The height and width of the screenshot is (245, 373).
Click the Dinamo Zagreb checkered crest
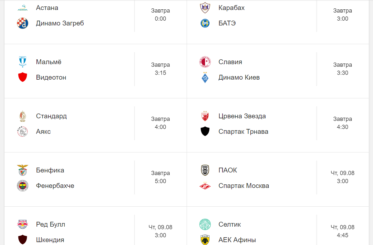coord(23,23)
